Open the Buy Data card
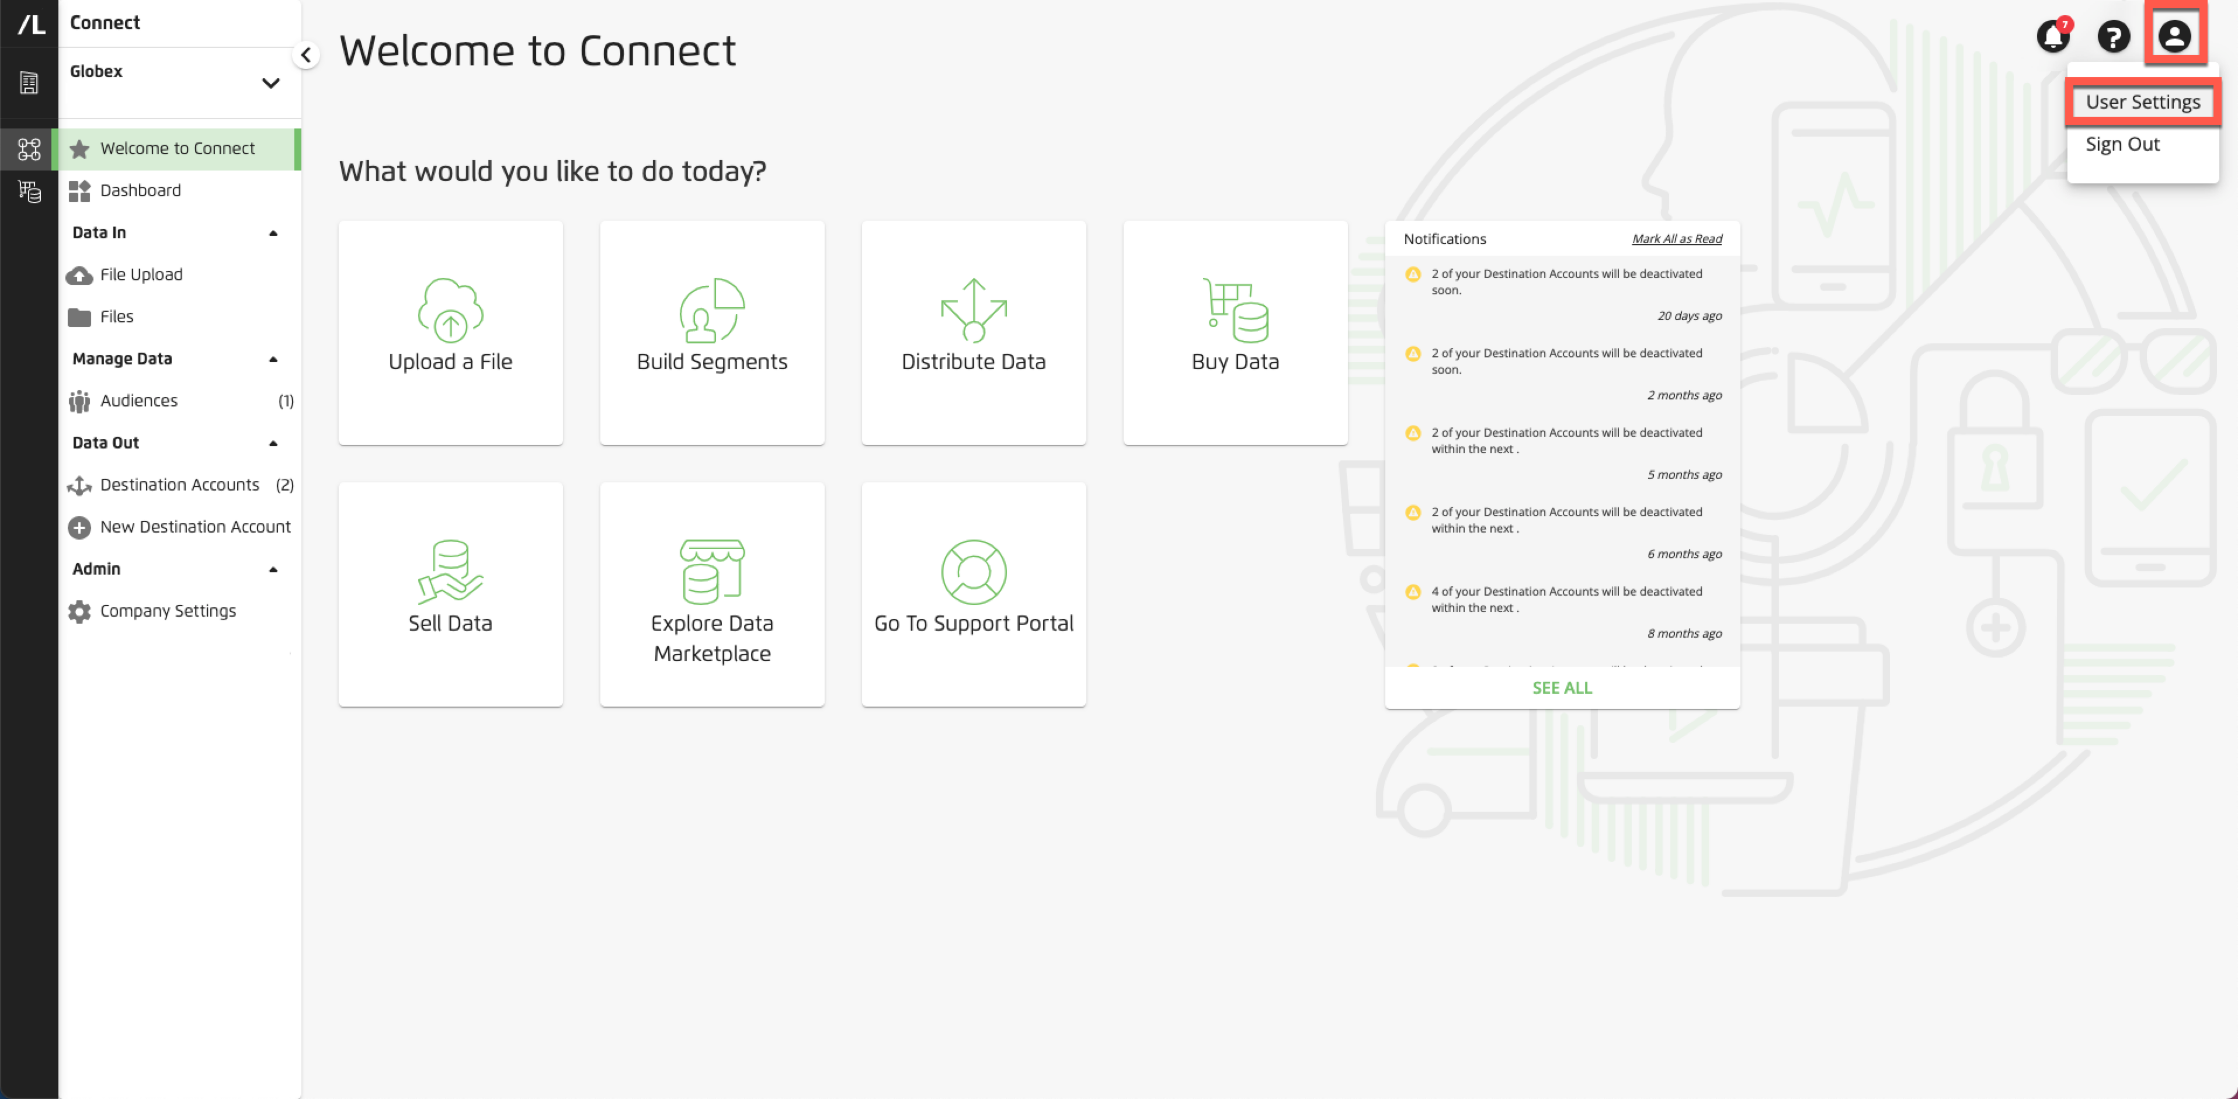Image resolution: width=2238 pixels, height=1099 pixels. [1235, 333]
